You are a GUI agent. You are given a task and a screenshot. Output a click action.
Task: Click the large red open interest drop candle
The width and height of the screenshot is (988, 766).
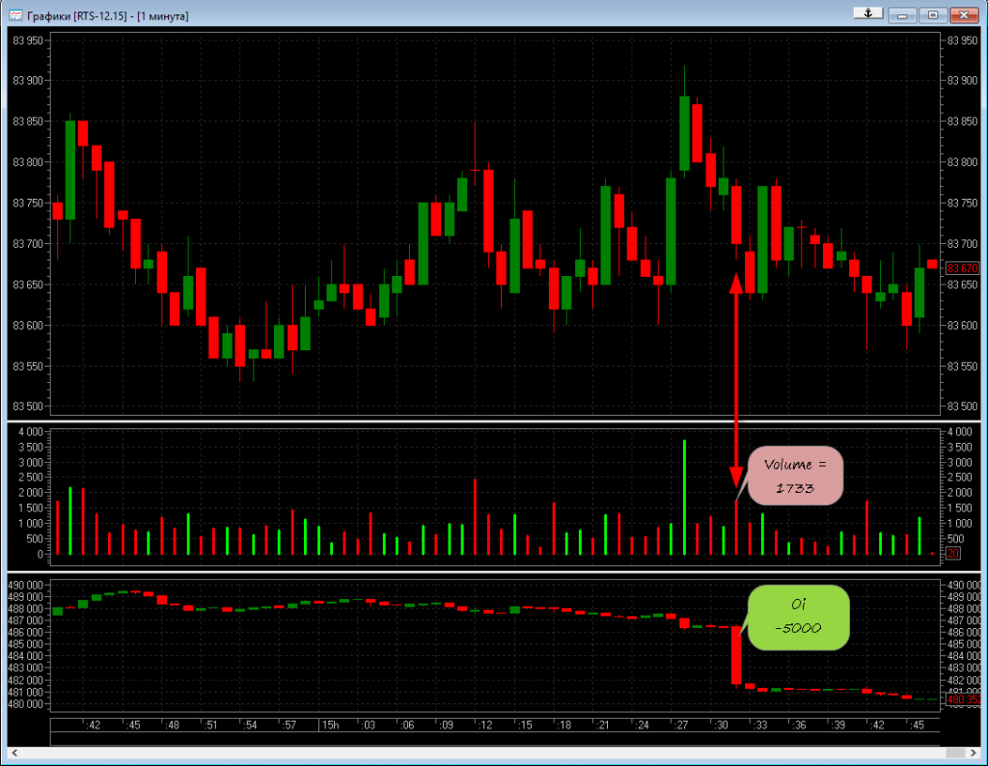pos(736,655)
